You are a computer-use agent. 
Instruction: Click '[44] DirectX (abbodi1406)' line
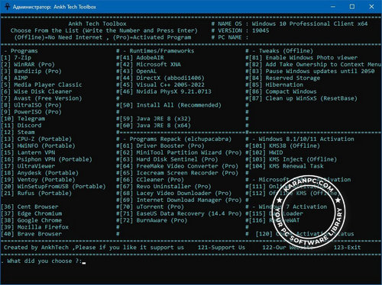pos(162,78)
